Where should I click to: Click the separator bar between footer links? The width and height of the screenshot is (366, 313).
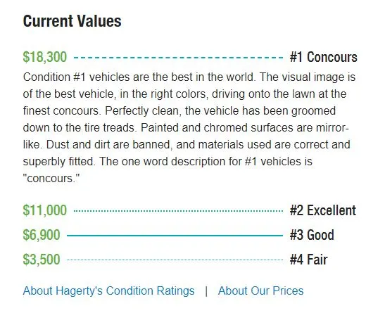(206, 291)
